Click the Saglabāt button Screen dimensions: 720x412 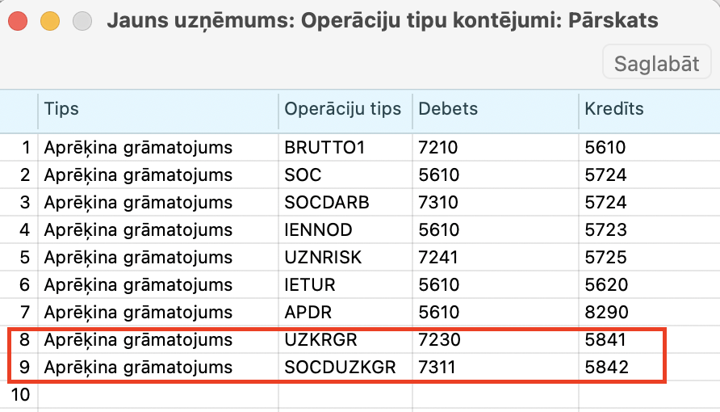pos(656,64)
